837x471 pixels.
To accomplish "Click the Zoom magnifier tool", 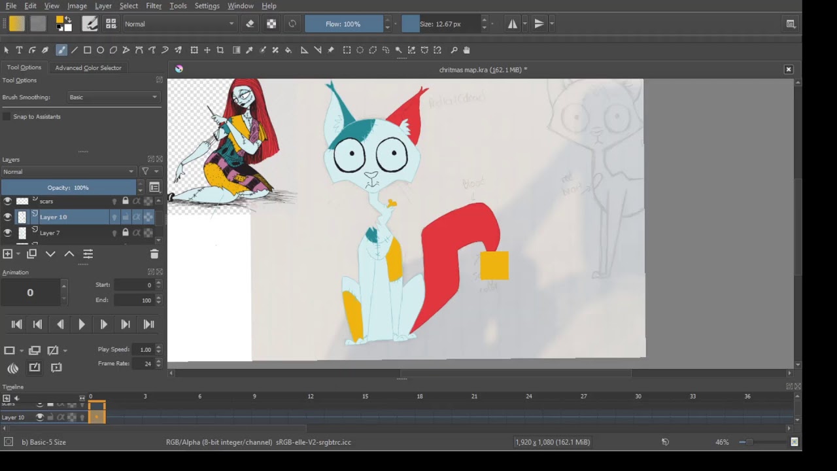I will tap(454, 50).
